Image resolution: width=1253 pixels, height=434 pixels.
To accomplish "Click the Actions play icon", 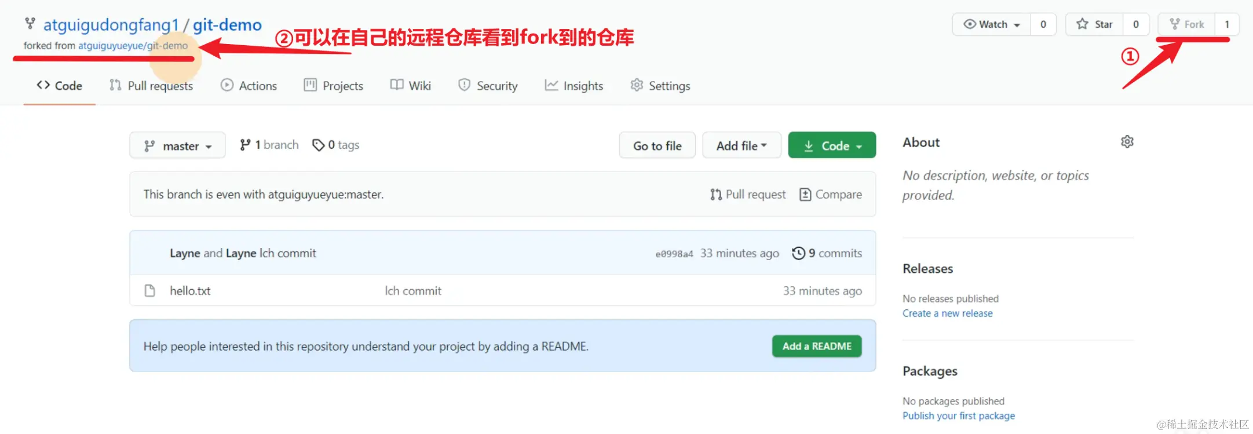I will [x=227, y=85].
